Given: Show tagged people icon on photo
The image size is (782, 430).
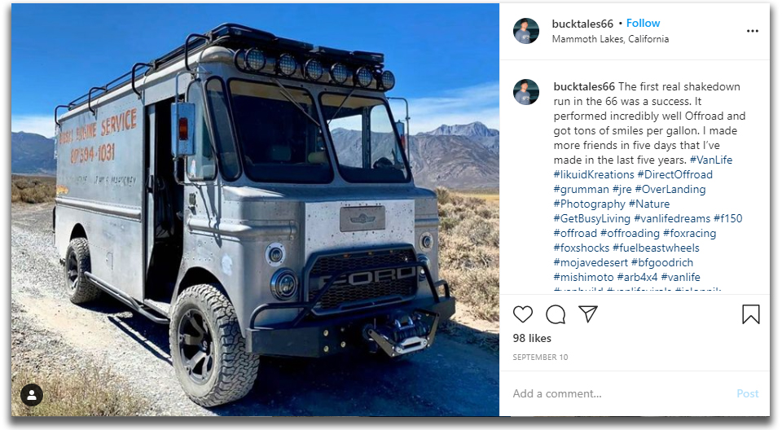Looking at the screenshot, I should [x=32, y=395].
